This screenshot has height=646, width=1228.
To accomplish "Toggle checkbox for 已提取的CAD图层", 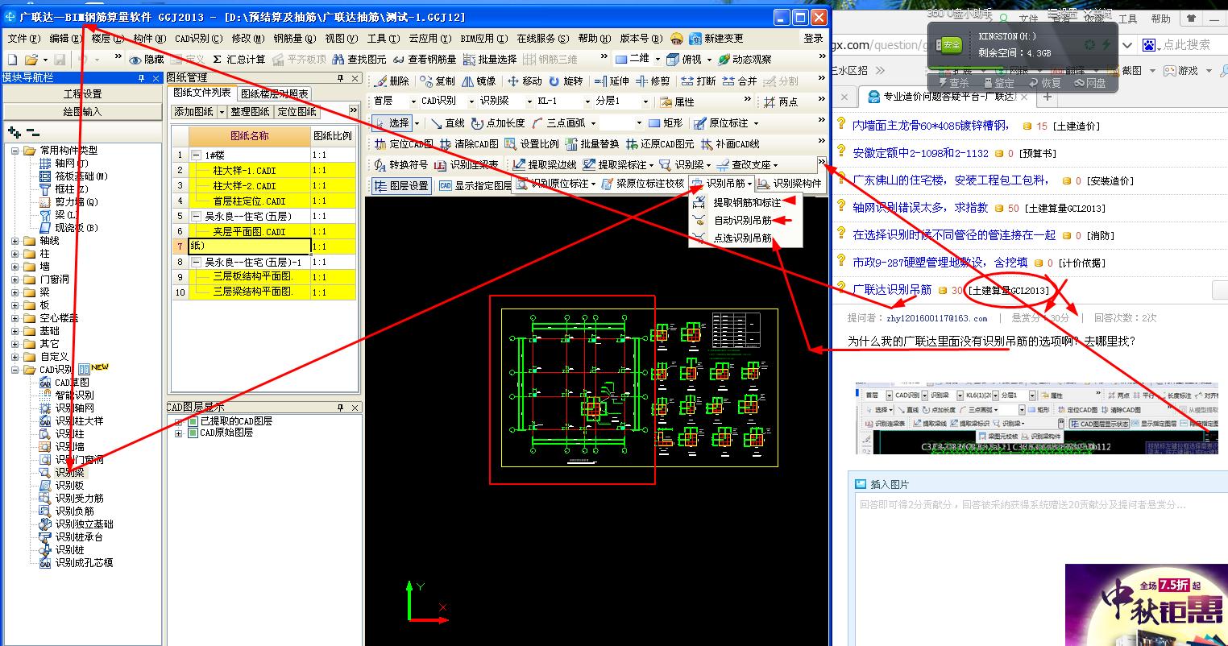I will (193, 421).
